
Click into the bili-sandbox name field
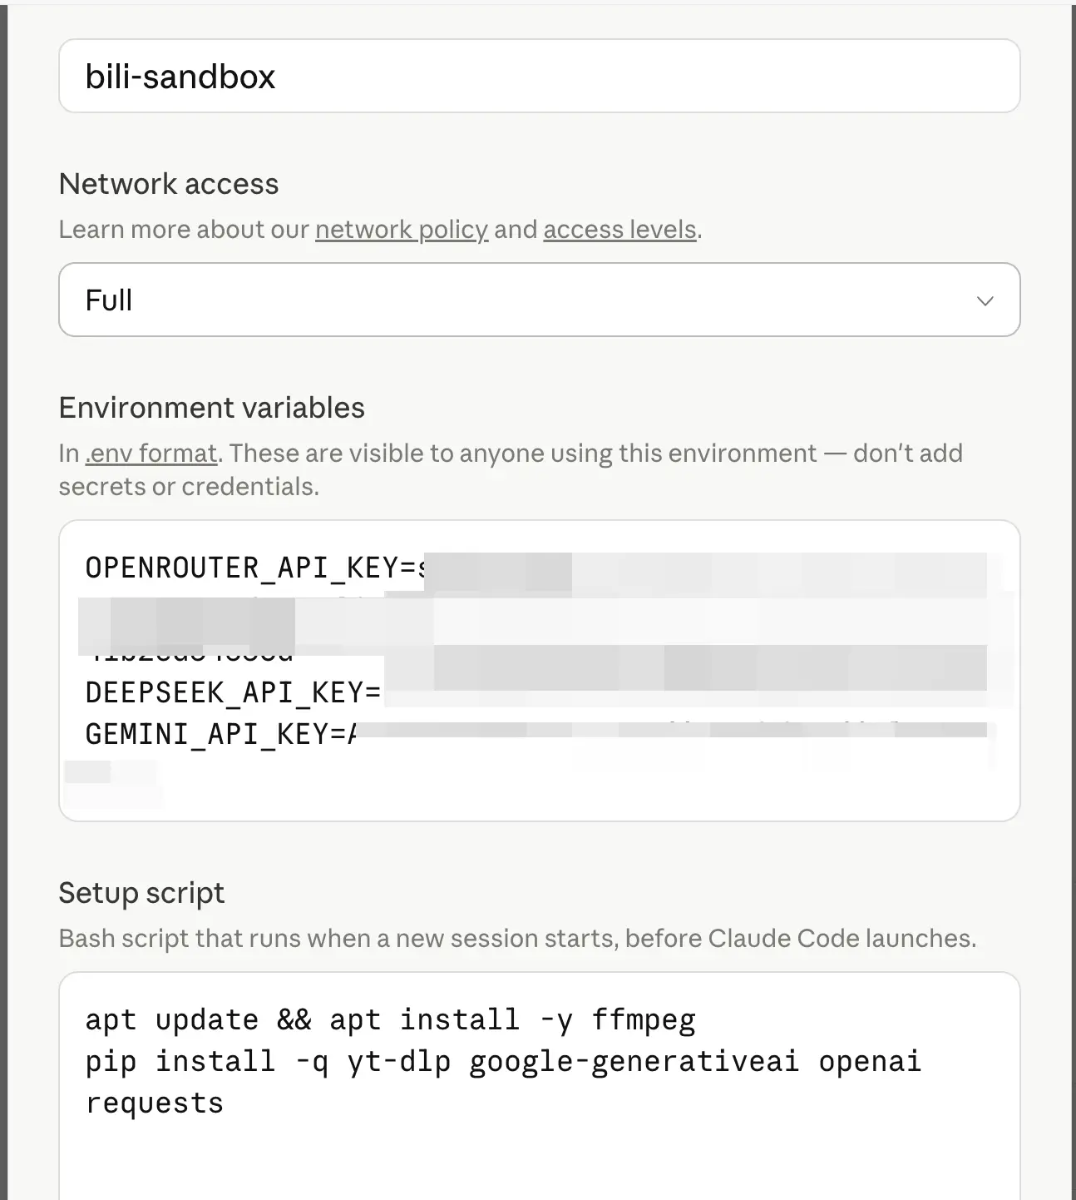click(x=539, y=77)
